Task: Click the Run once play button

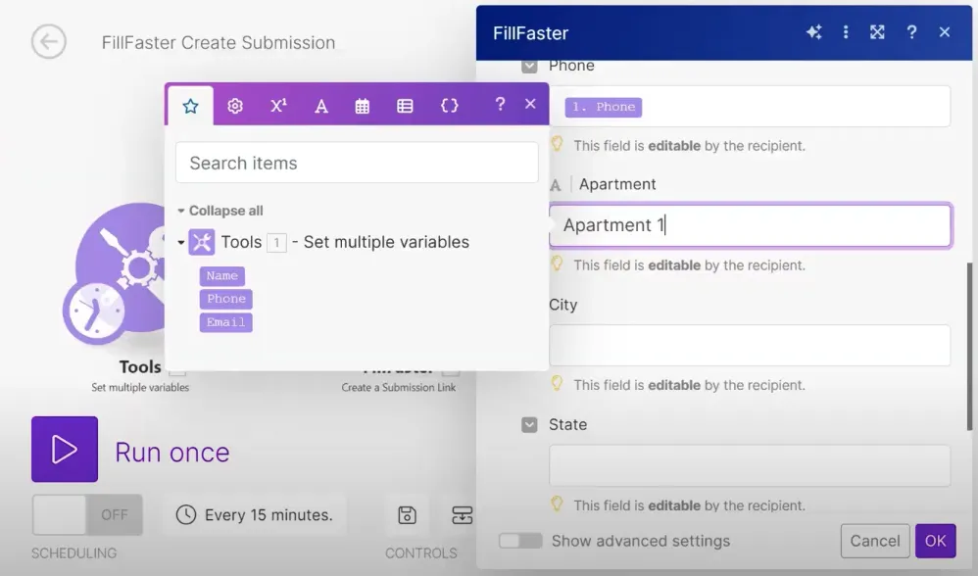Action: click(65, 449)
